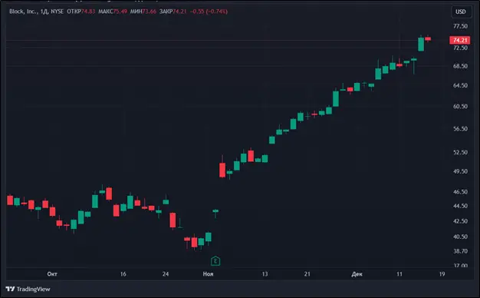Click the Ноя date axis label

(x=208, y=273)
